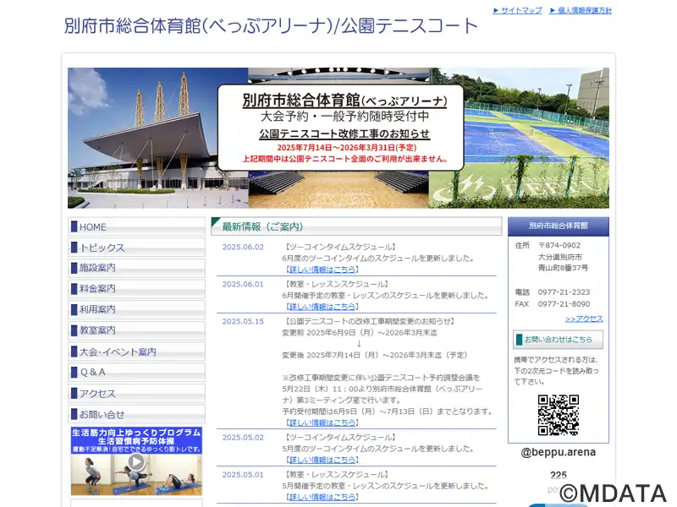
Task: Open 教室案内 menu item
Action: 136,330
